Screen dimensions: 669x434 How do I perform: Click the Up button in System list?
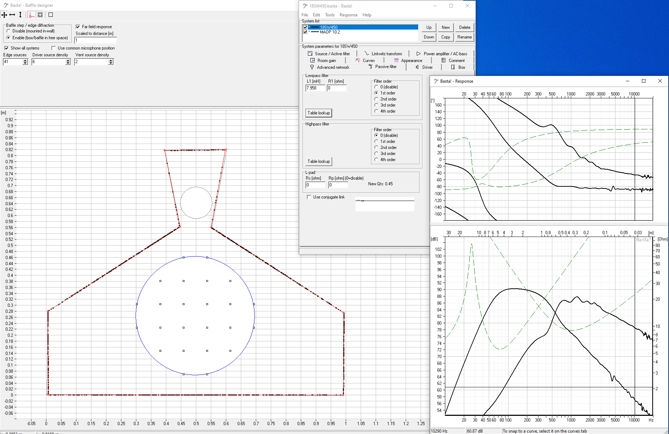(429, 27)
